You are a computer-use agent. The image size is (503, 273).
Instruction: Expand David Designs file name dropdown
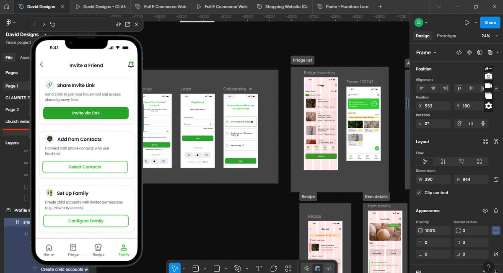pos(45,34)
